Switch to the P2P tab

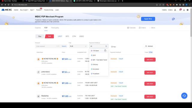(x=46, y=28)
